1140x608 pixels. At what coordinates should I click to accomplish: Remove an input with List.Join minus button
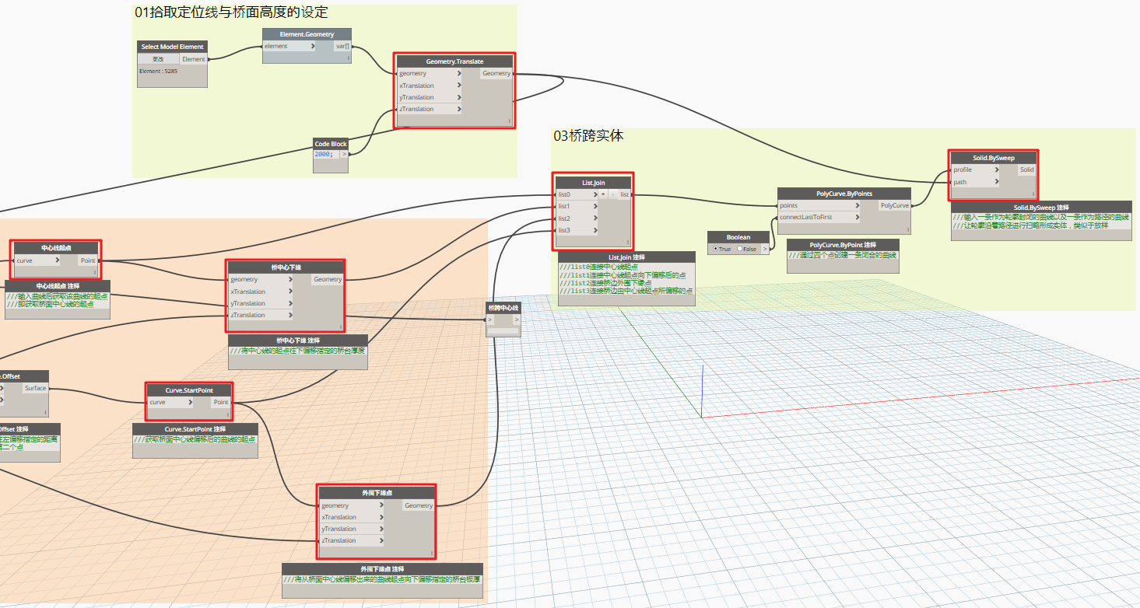click(x=612, y=194)
